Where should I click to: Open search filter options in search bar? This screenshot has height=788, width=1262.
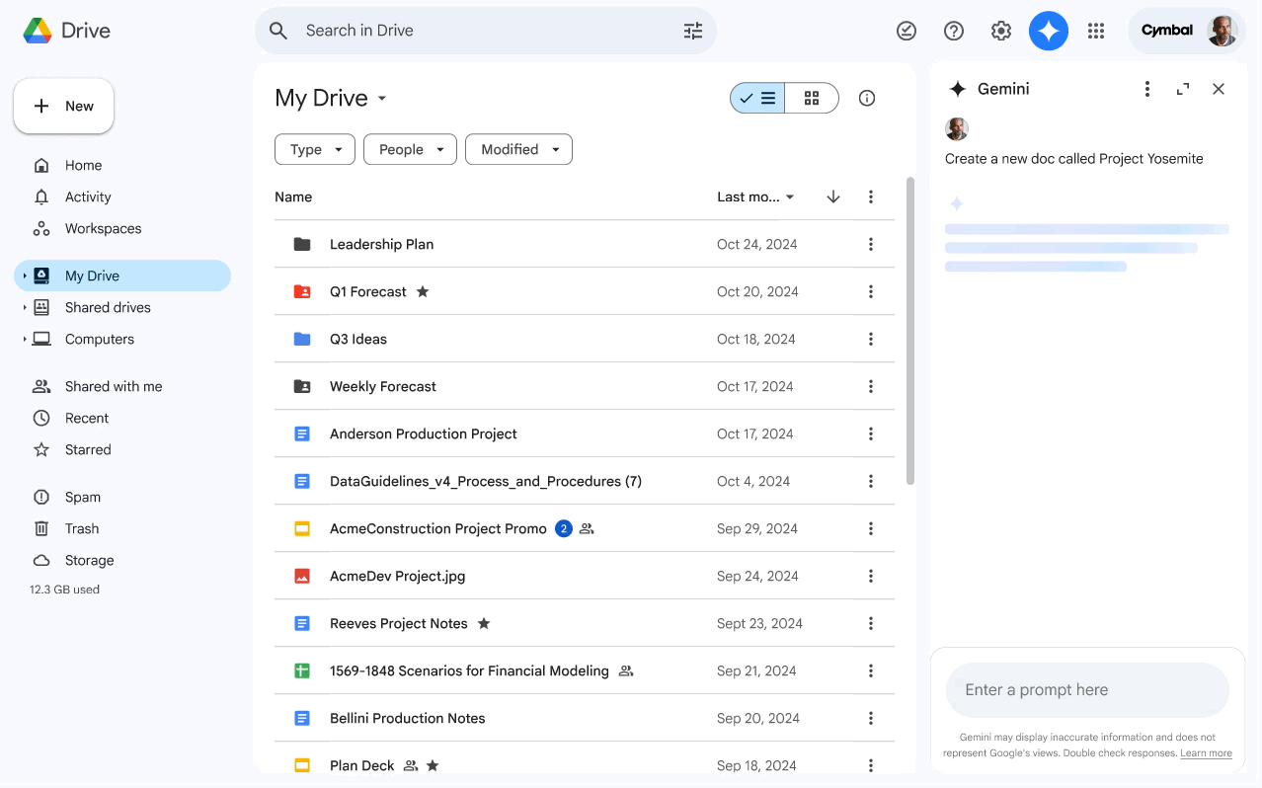pyautogui.click(x=693, y=31)
